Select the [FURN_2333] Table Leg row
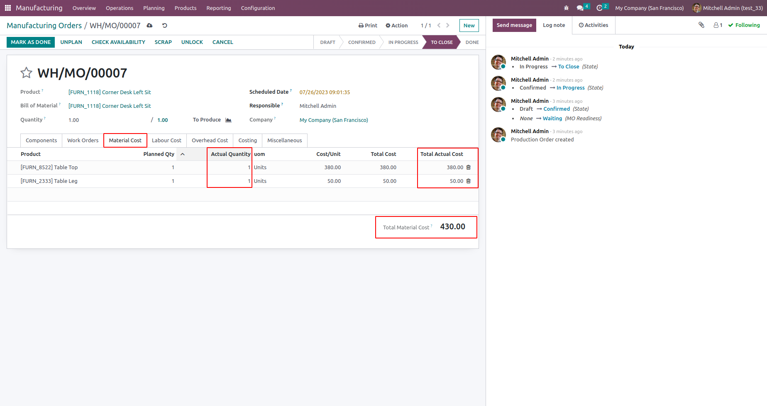The width and height of the screenshot is (767, 406). pos(243,181)
